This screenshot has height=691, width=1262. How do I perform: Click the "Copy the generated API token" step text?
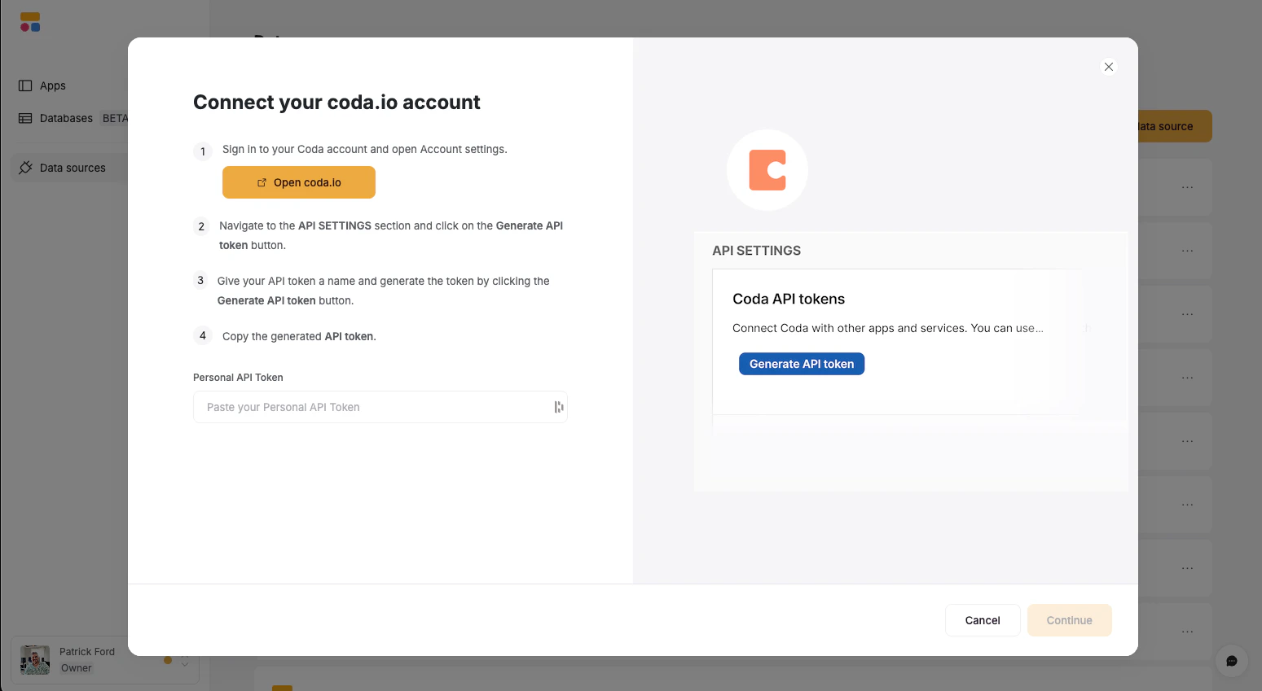[299, 336]
